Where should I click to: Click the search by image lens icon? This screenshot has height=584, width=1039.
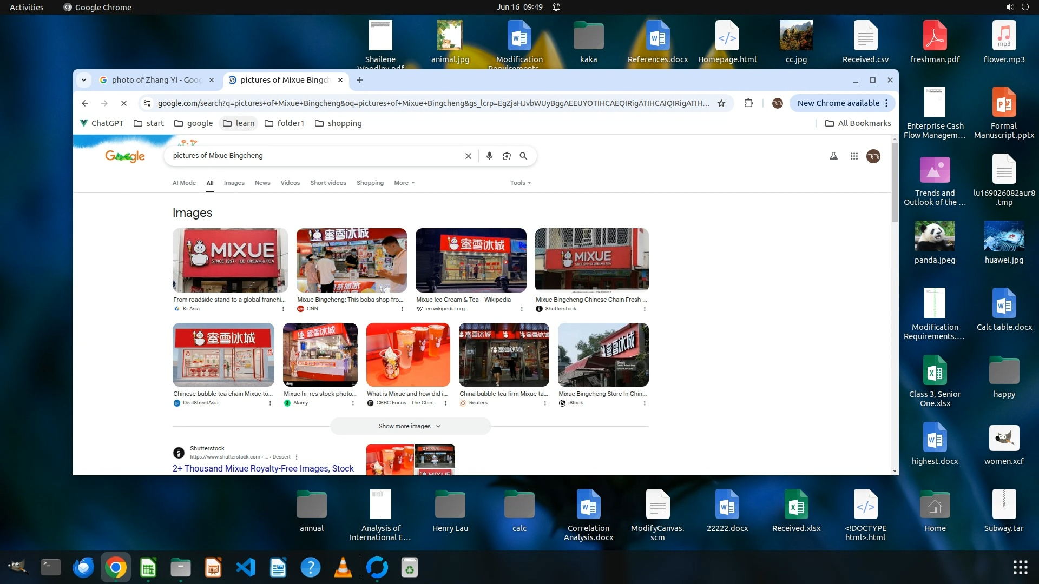coord(507,156)
